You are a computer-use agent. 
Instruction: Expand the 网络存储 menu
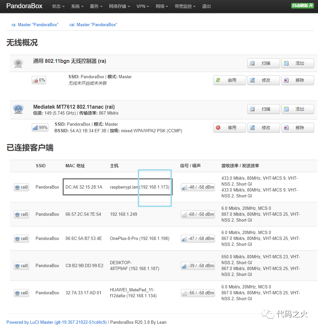119,6
